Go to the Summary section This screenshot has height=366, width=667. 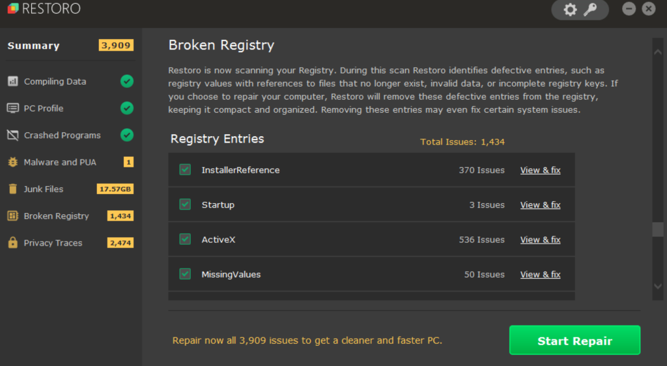33,46
